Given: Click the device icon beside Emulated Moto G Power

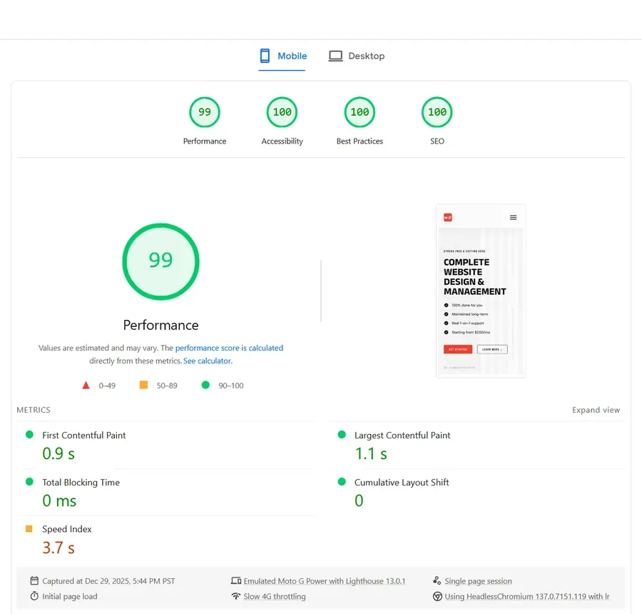Looking at the screenshot, I should 235,580.
